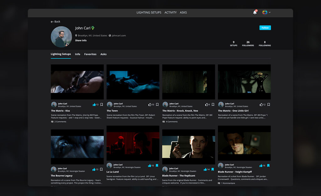Open the account menu logo icon

pyautogui.click(x=265, y=12)
